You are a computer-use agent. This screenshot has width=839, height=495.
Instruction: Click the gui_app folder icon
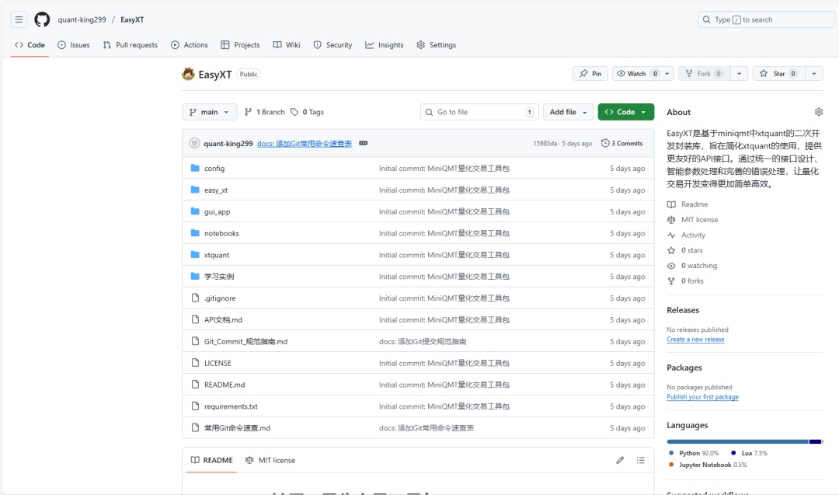click(x=195, y=211)
